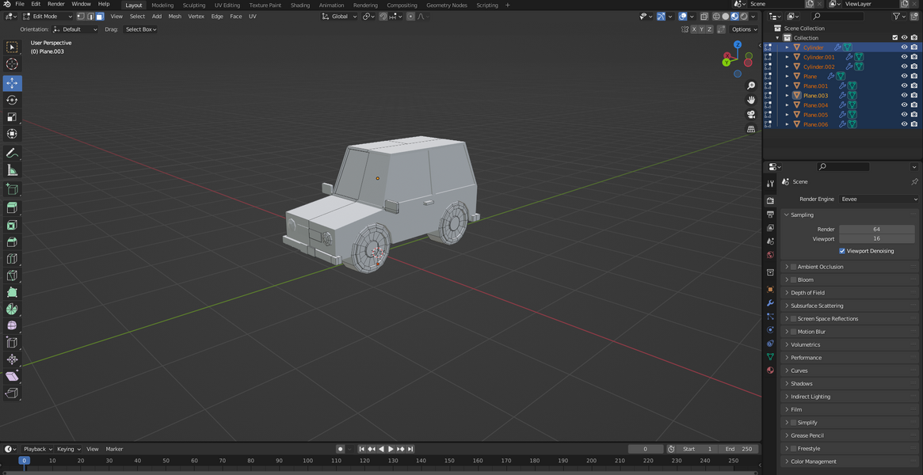
Task: Open the File menu
Action: click(x=20, y=4)
